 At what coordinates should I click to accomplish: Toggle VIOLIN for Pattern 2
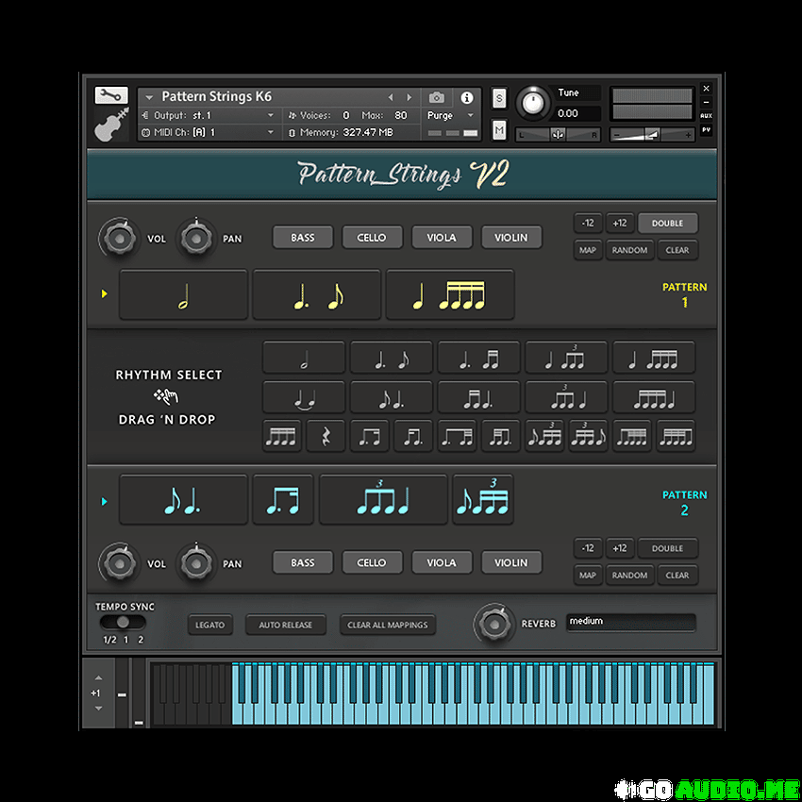click(x=511, y=562)
